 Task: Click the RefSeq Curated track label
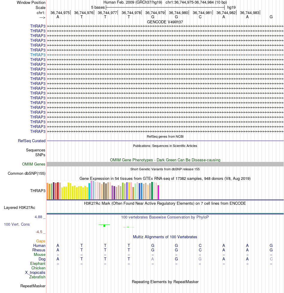[32, 141]
